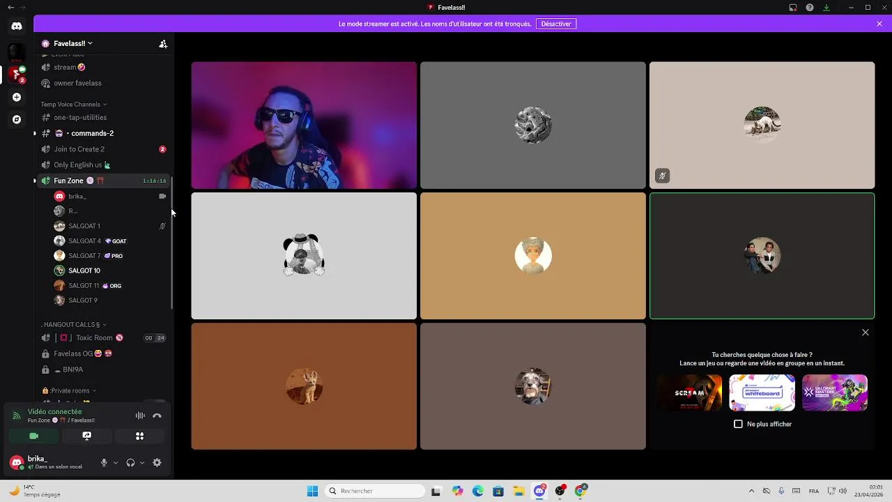This screenshot has width=892, height=502.
Task: Open the commands-2 text channel
Action: [103, 133]
